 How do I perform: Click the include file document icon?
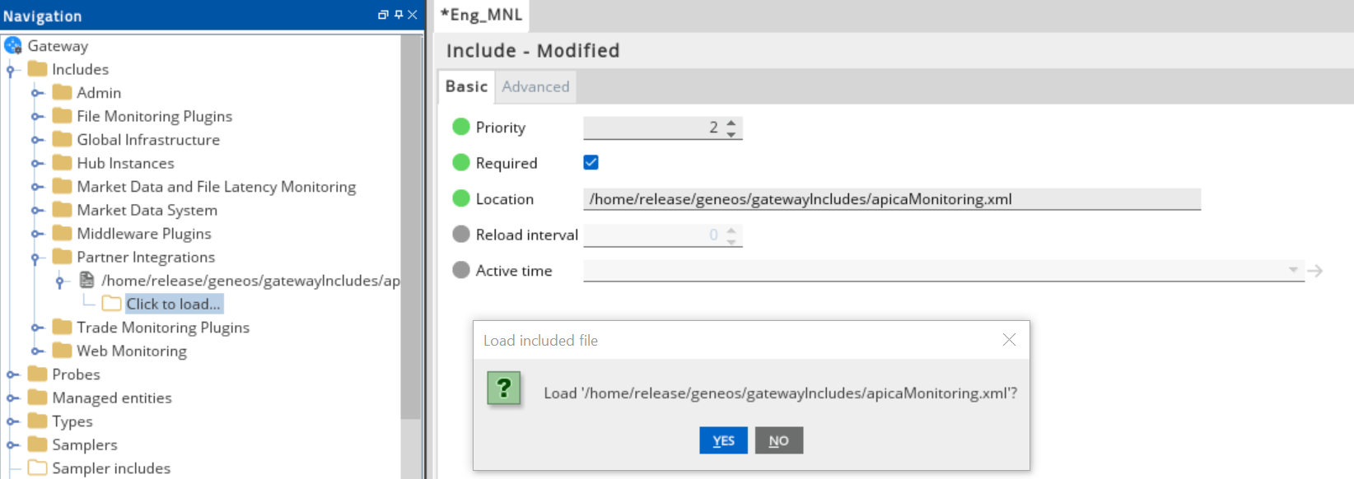coord(86,281)
